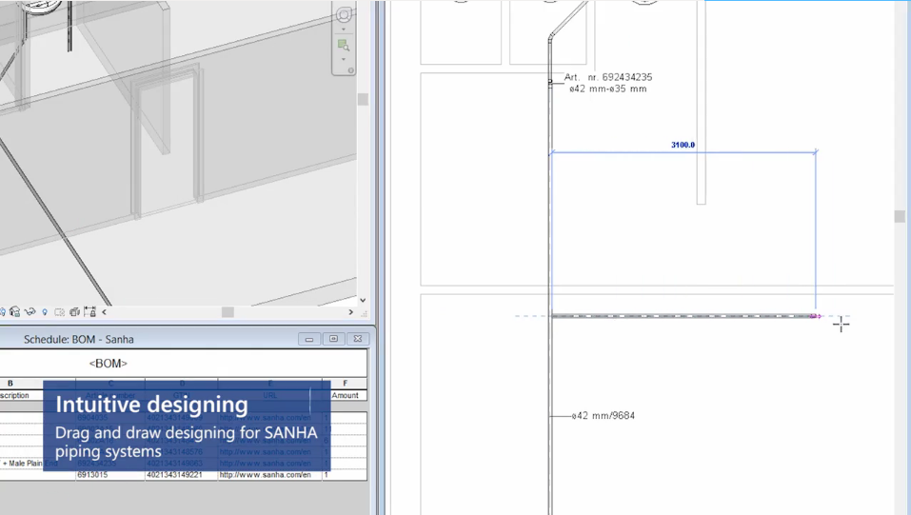Expand the zoom options dropdown arrow
The image size is (911, 515).
click(344, 59)
